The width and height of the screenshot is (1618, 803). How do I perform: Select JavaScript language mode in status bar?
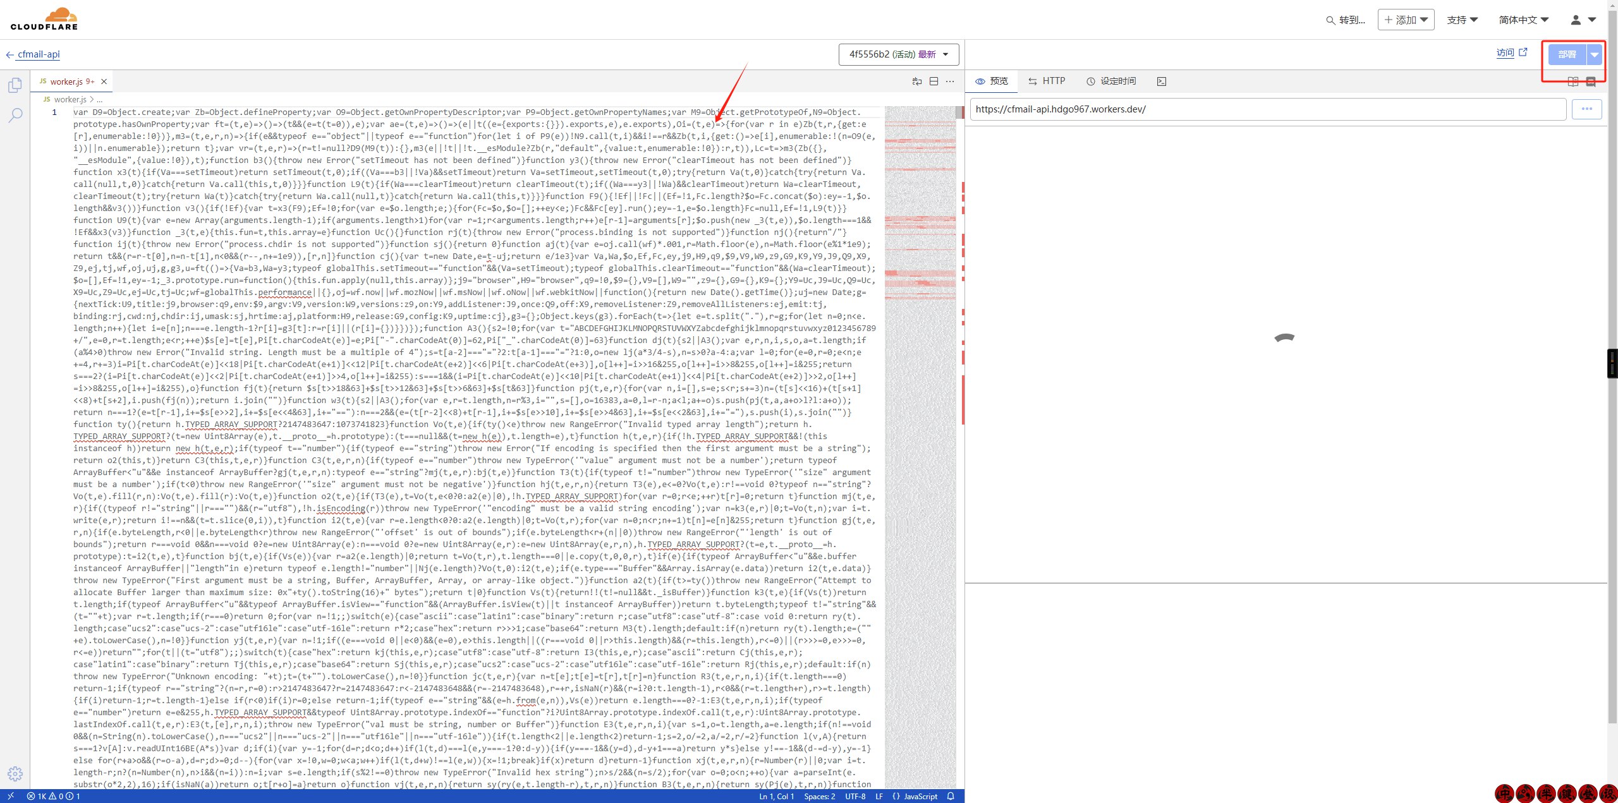click(x=920, y=796)
